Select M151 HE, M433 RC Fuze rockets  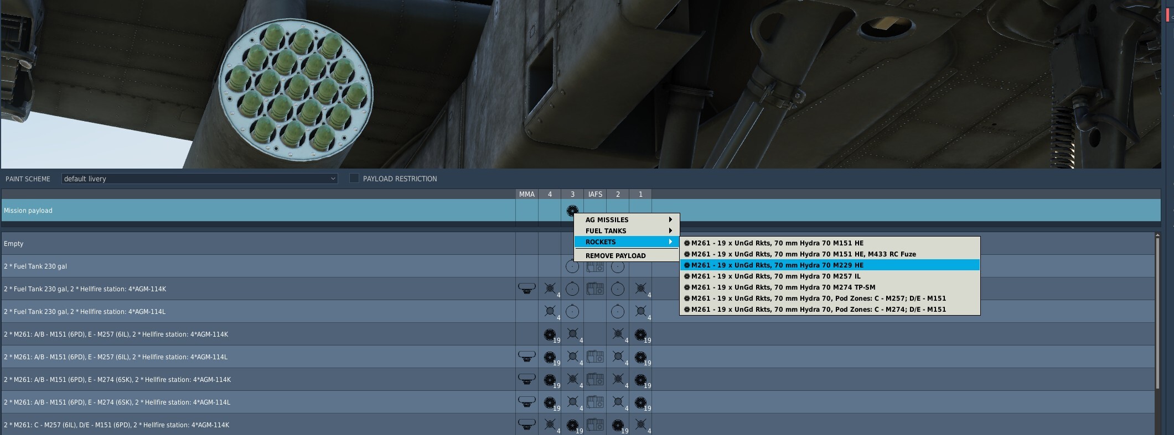(x=830, y=254)
